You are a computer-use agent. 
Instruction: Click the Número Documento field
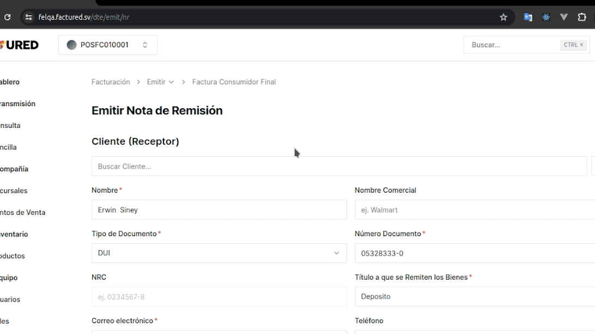pyautogui.click(x=474, y=253)
